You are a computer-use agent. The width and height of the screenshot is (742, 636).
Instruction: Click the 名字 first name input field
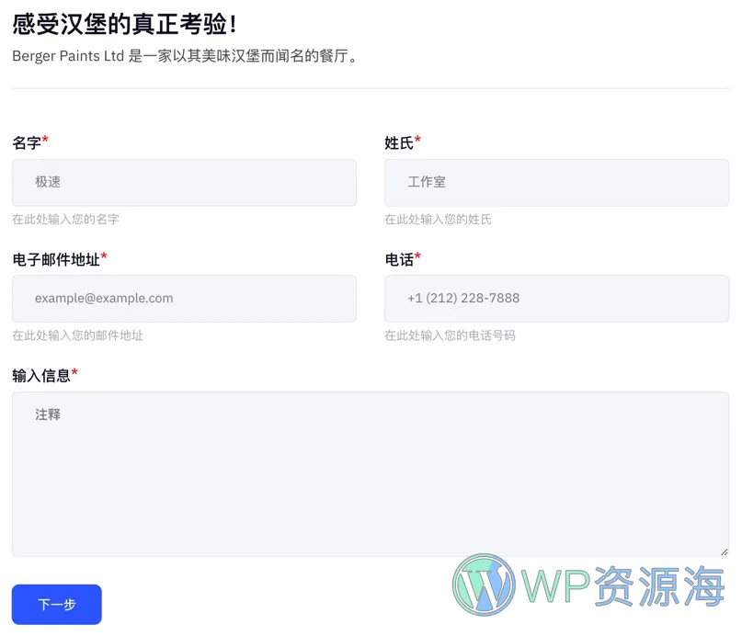[184, 183]
